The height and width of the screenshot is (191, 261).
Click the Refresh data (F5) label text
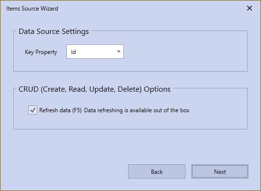click(60, 110)
